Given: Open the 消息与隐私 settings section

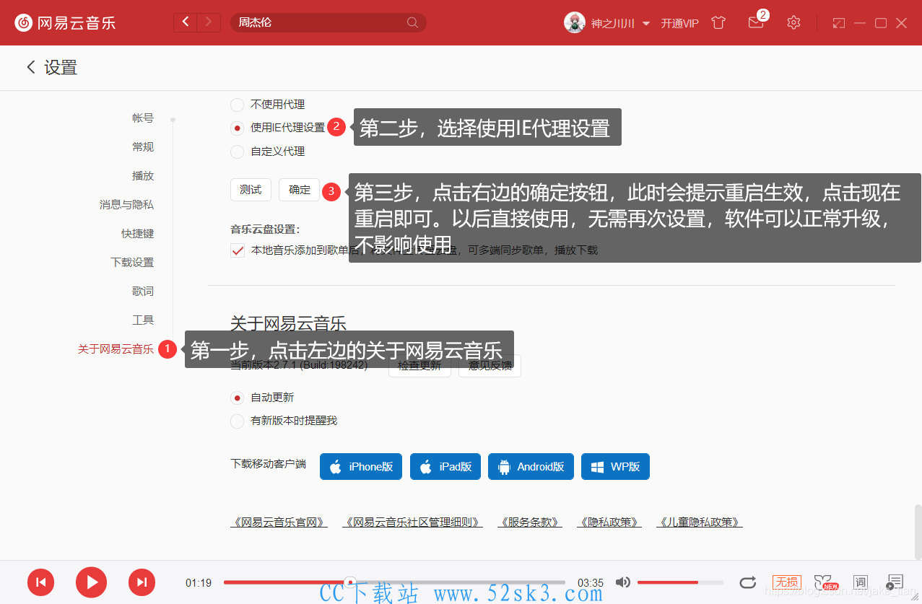Looking at the screenshot, I should click(x=126, y=205).
